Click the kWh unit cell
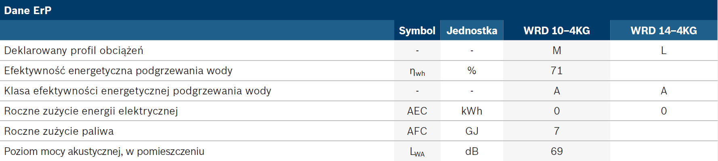Image resolution: width=718 pixels, height=161 pixels. click(x=472, y=111)
